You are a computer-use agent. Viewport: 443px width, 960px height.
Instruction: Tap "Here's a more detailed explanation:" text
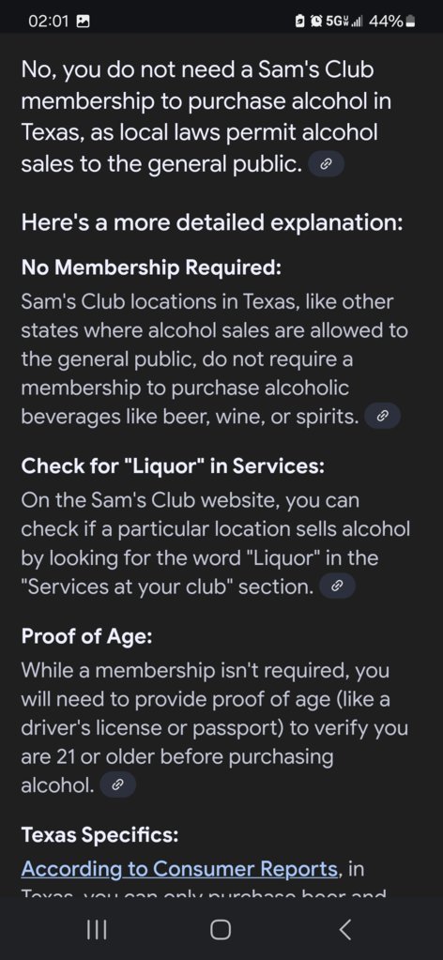212,221
